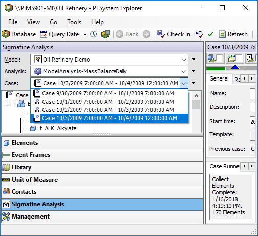The image size is (258, 236).
Task: Click the Check In button
Action: pos(174,34)
